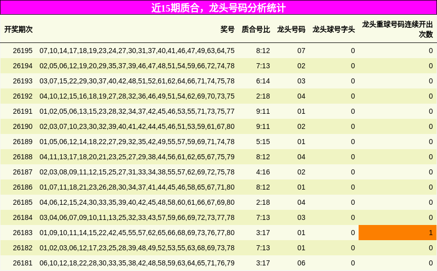Click ratio 2:18 in row 26185

click(x=263, y=202)
